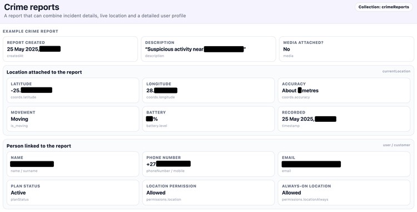Click the Plan Status 'Active' value
Viewport: 417px width, 212px height.
coord(18,193)
